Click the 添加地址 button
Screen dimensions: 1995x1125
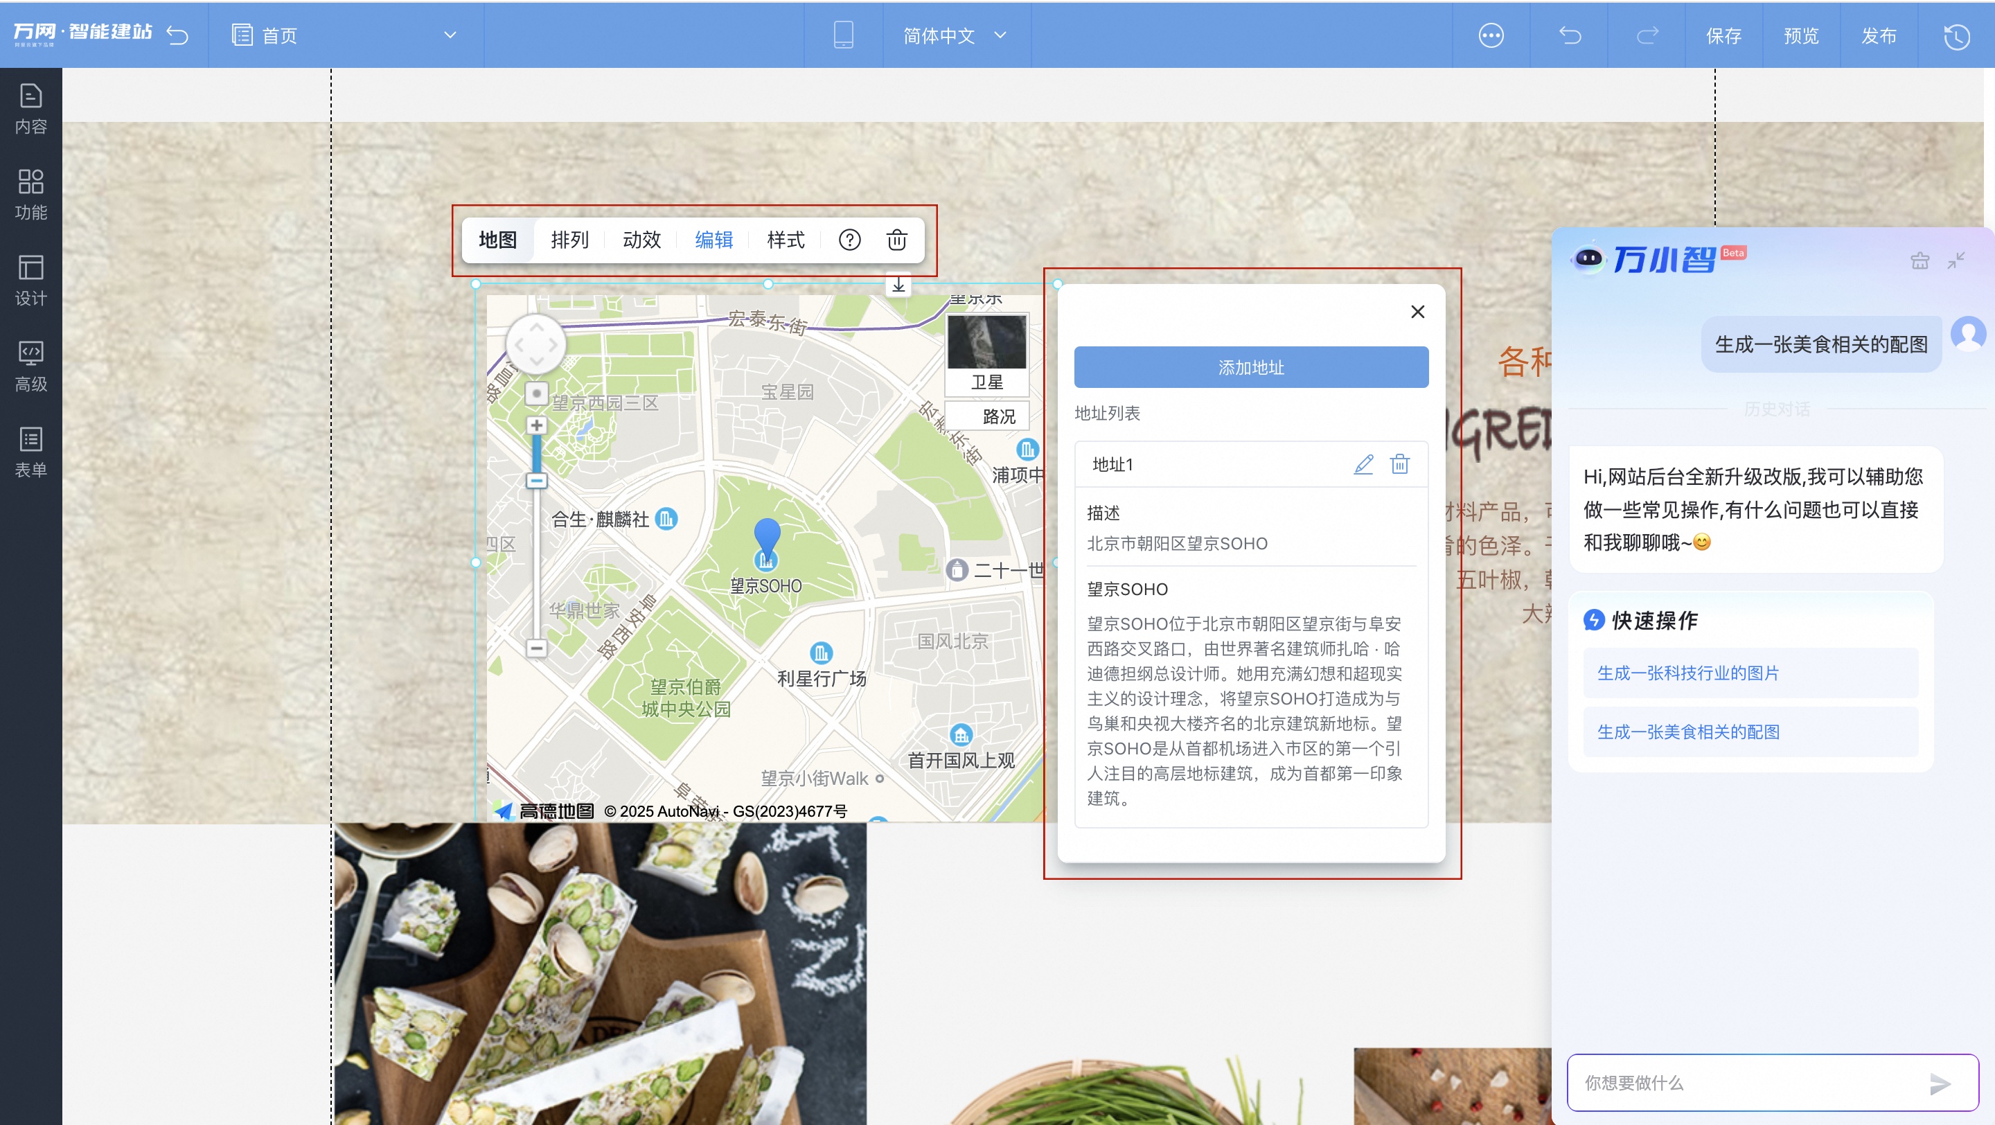click(x=1251, y=367)
